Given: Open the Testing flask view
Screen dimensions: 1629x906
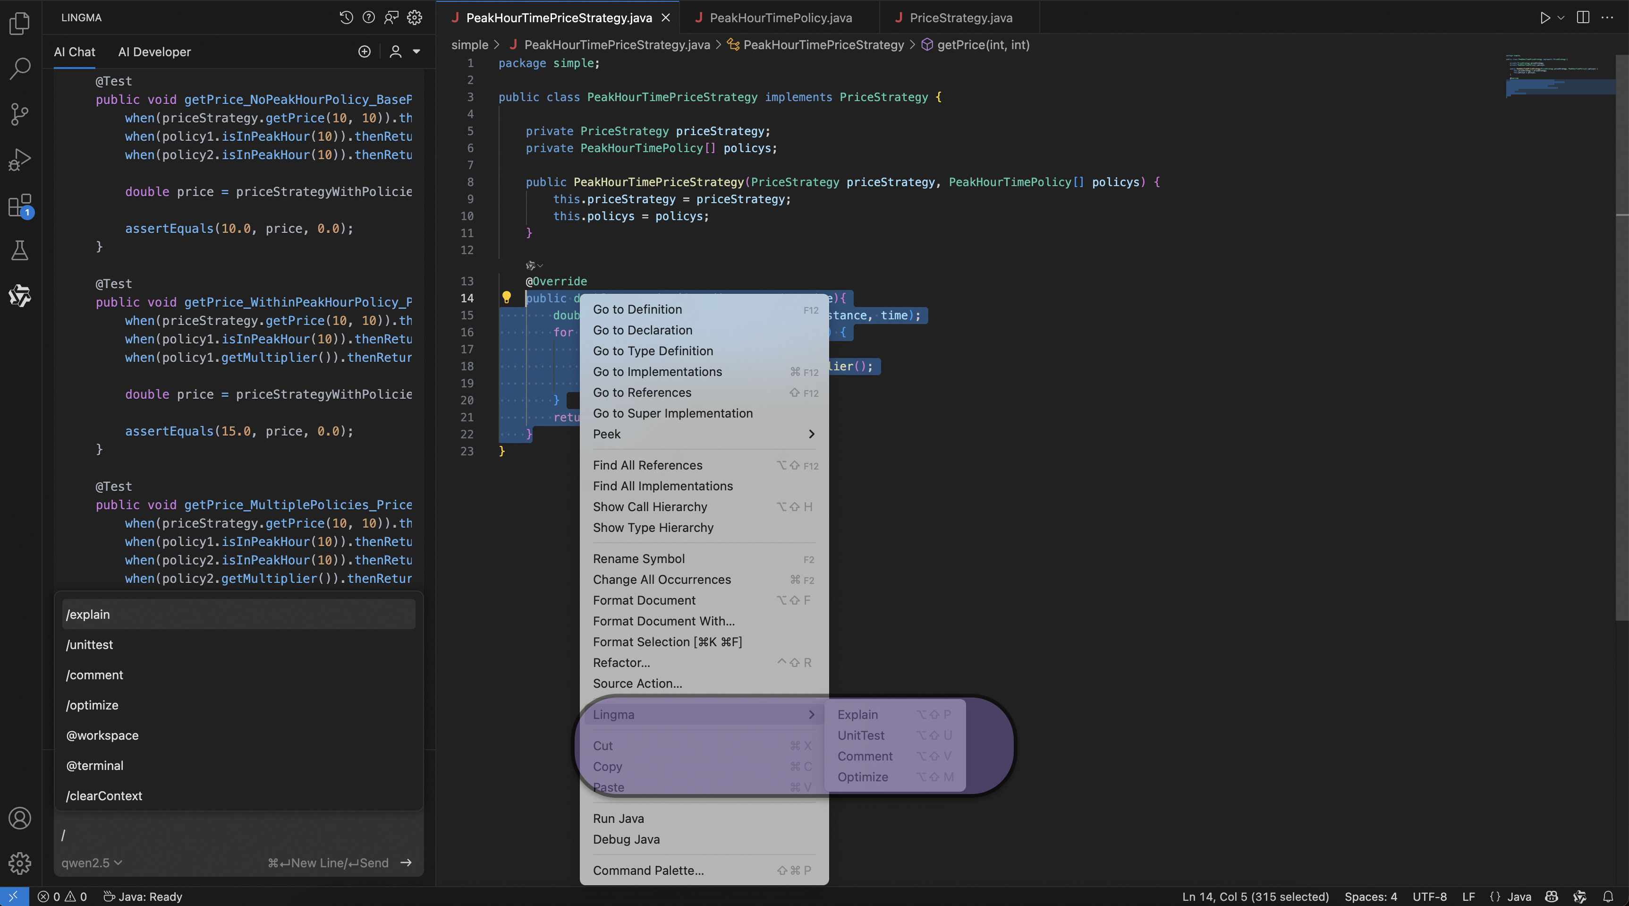Looking at the screenshot, I should tap(20, 251).
